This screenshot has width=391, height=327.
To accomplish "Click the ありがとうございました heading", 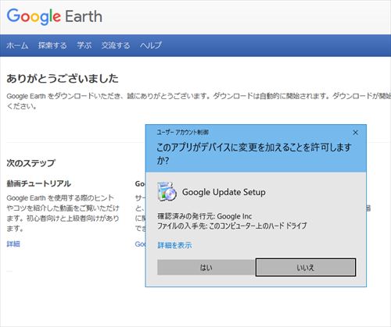I will (x=63, y=79).
